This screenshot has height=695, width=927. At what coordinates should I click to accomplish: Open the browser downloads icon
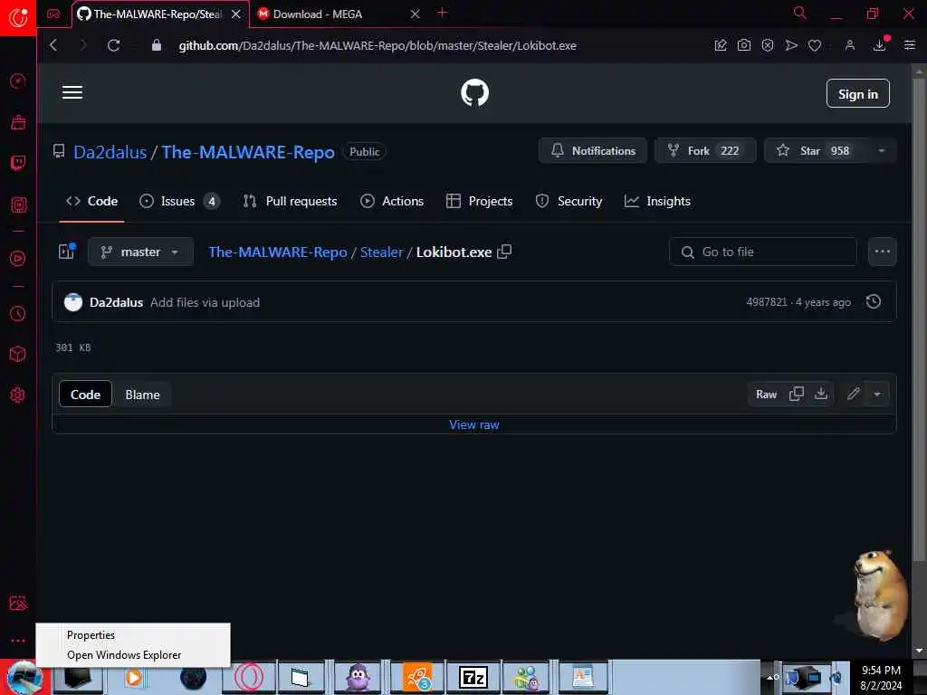coord(880,45)
